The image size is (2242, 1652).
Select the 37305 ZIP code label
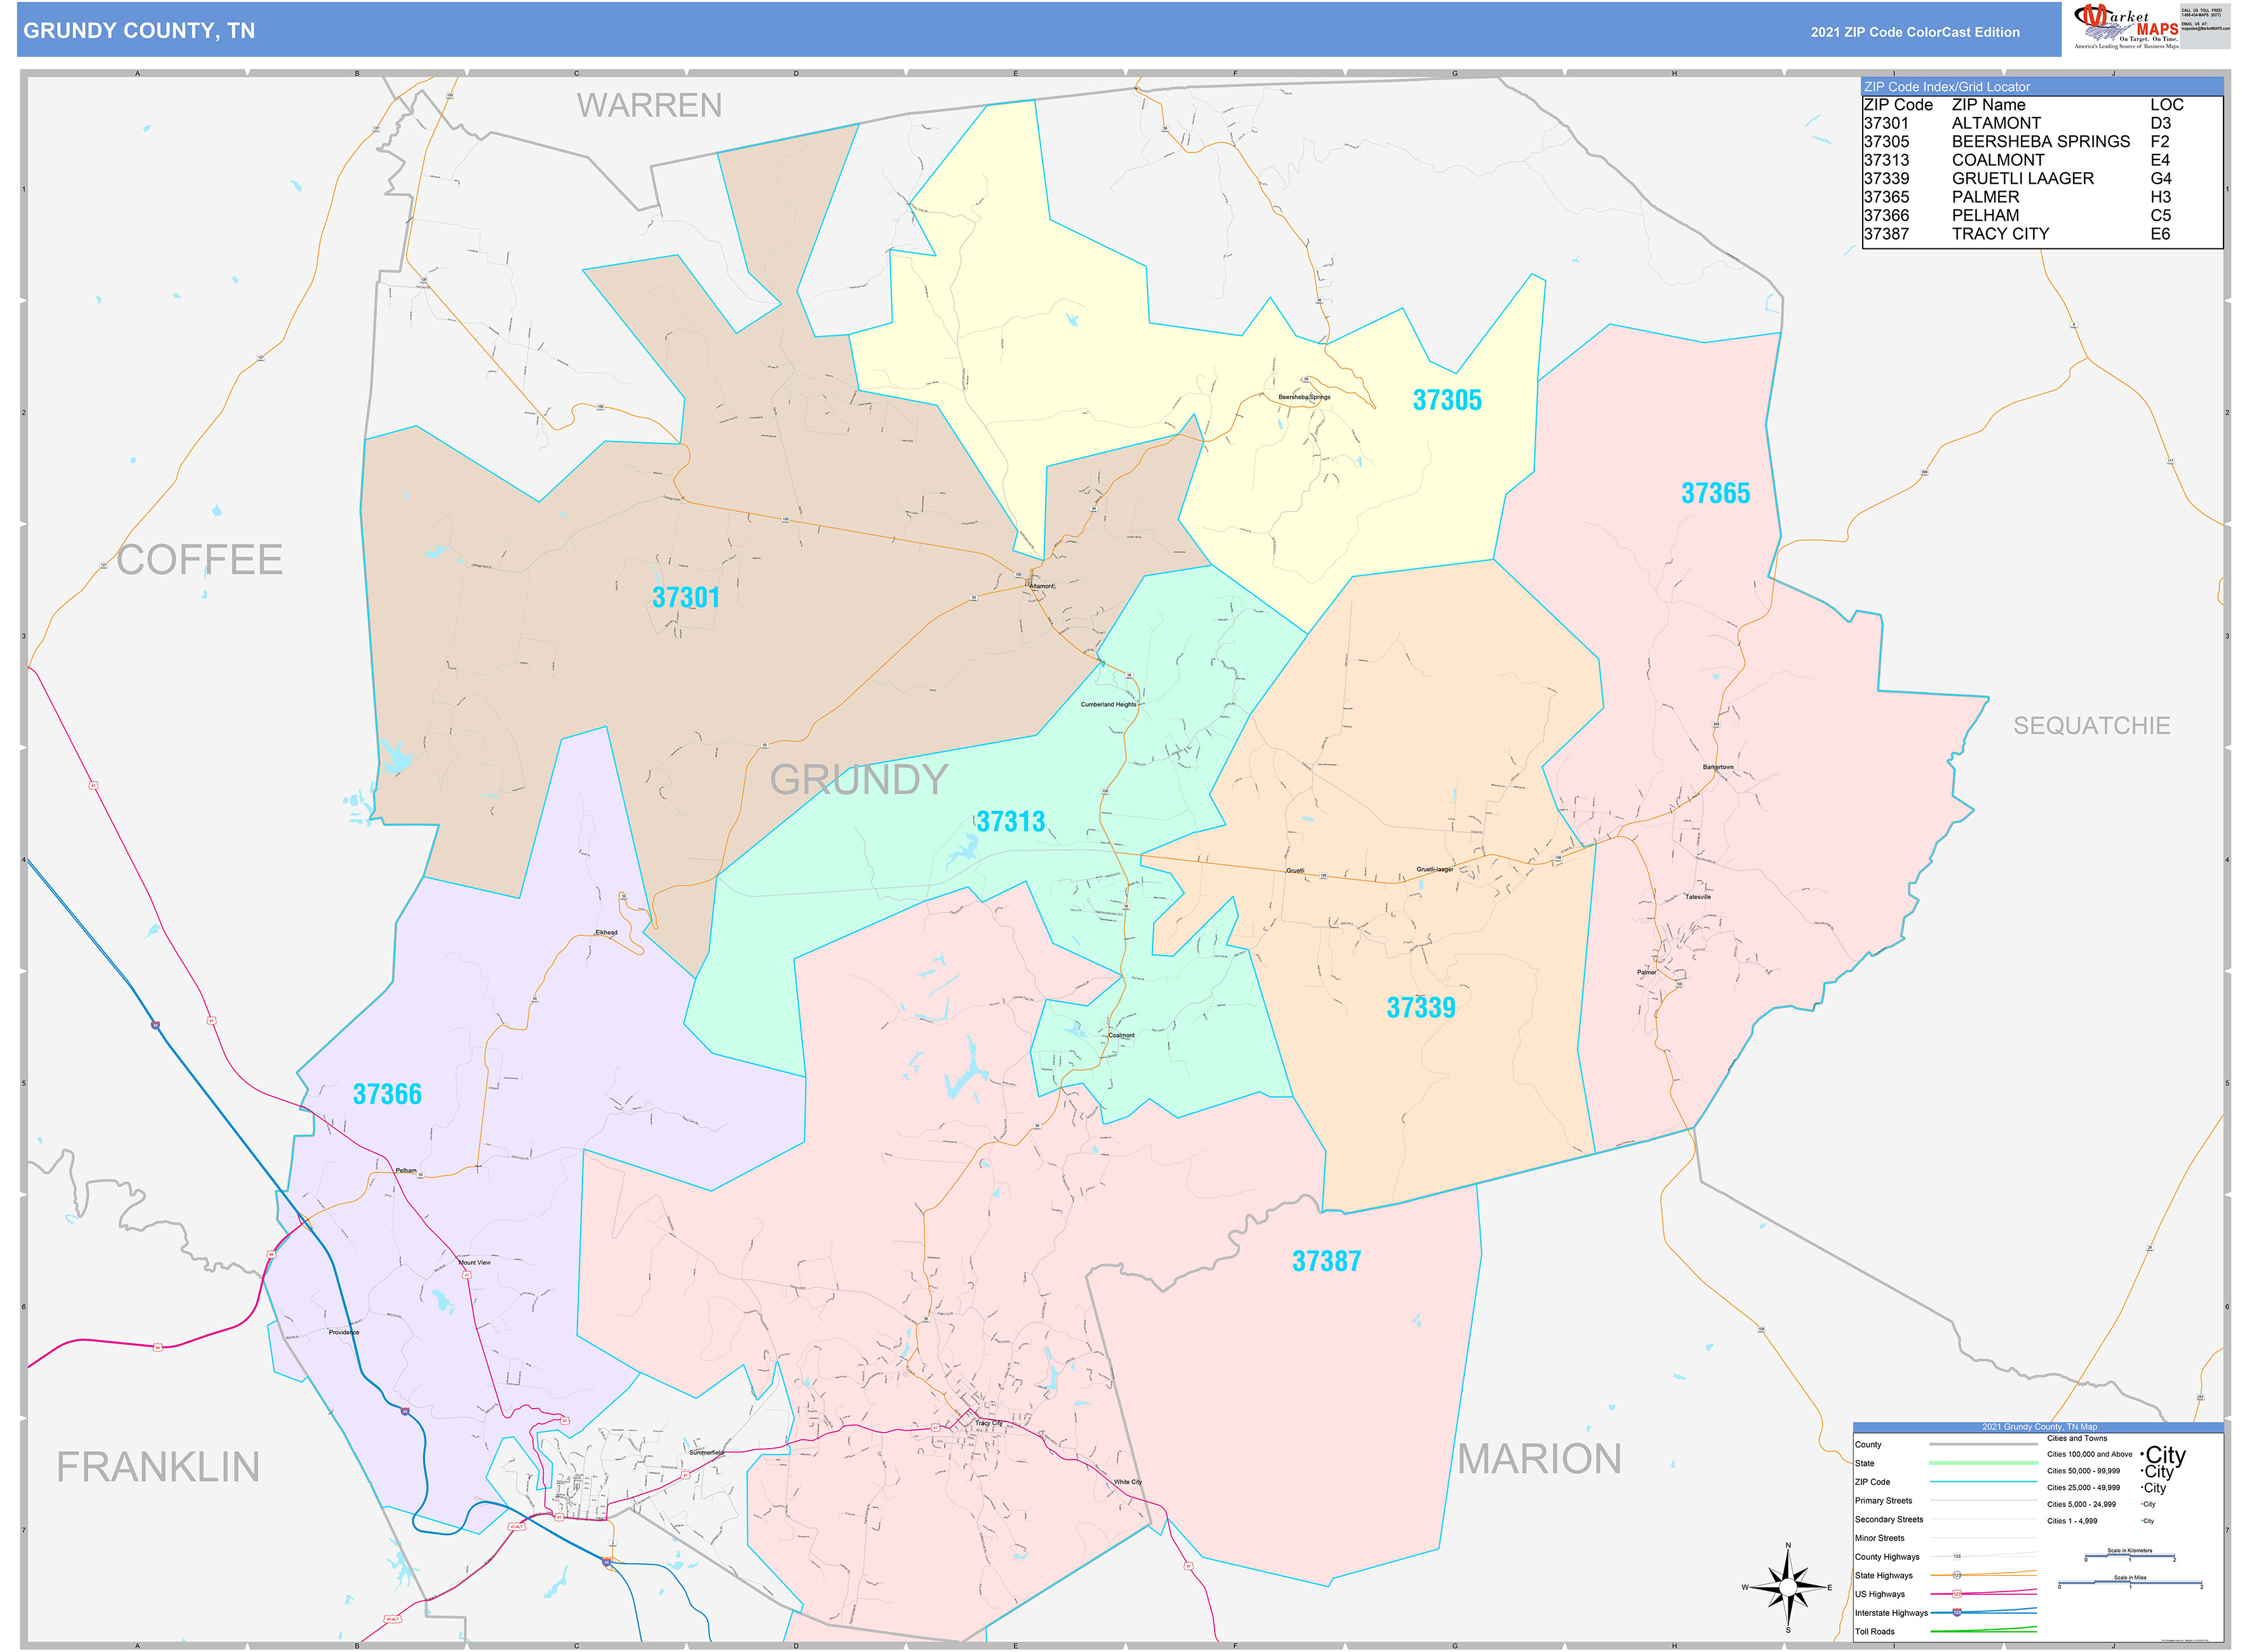(1446, 401)
